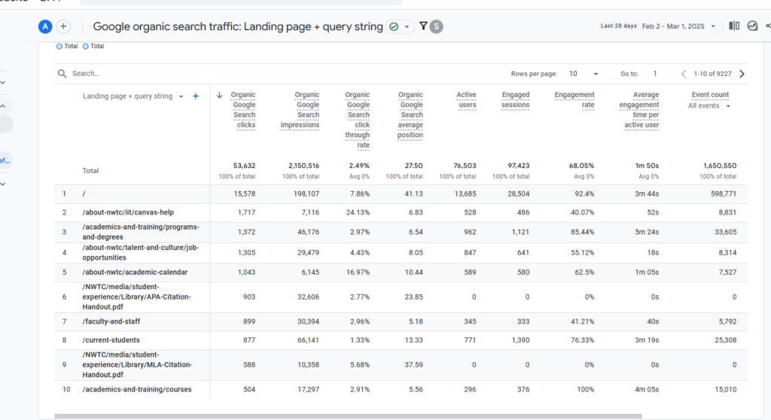This screenshot has height=420, width=771.
Task: Click the green report status checkmark icon
Action: tap(394, 26)
